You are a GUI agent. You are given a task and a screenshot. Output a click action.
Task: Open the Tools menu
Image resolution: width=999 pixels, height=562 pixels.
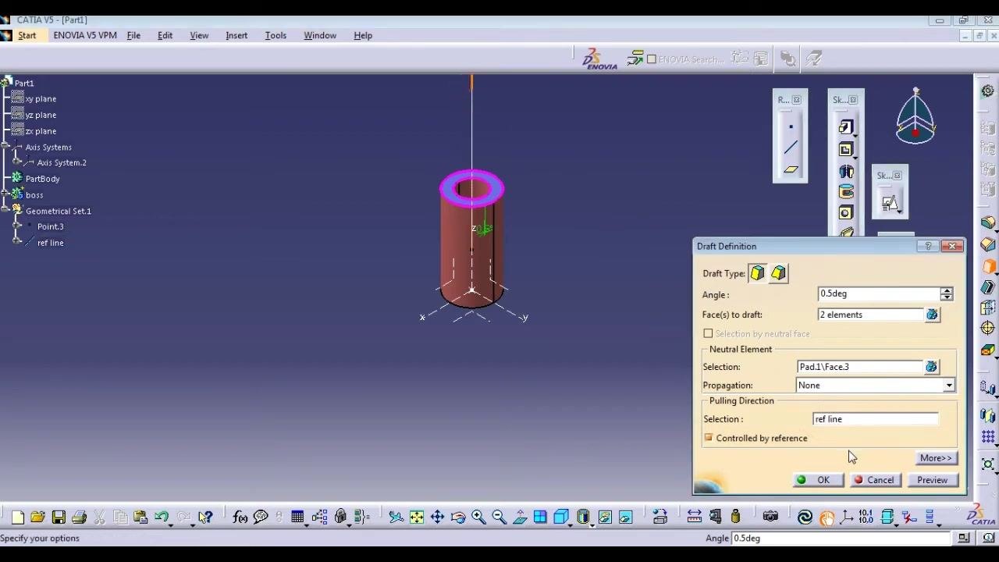tap(276, 35)
